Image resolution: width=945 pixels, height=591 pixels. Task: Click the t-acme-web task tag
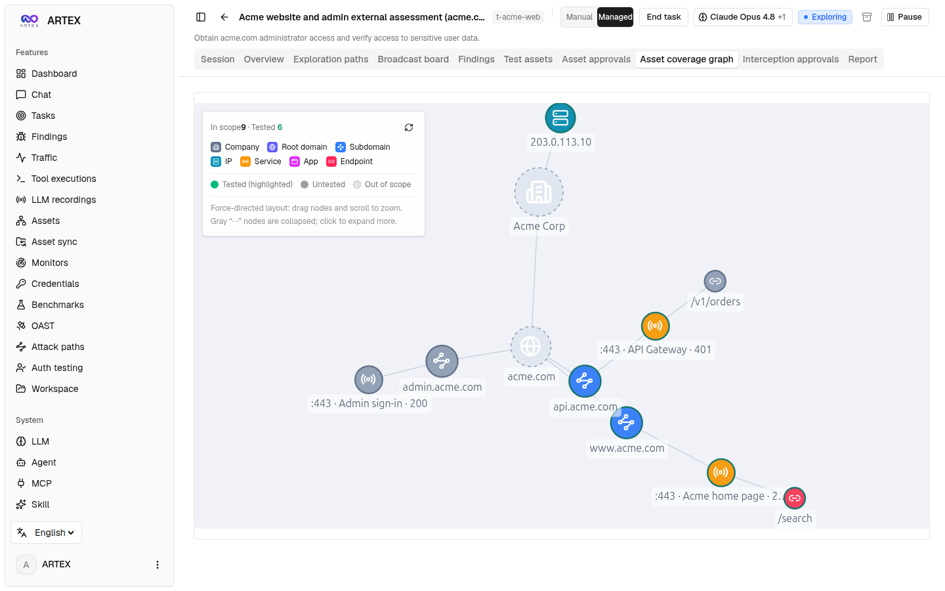click(518, 17)
